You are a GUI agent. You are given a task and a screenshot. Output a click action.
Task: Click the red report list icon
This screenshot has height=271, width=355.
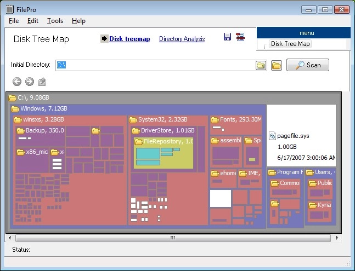pyautogui.click(x=240, y=37)
